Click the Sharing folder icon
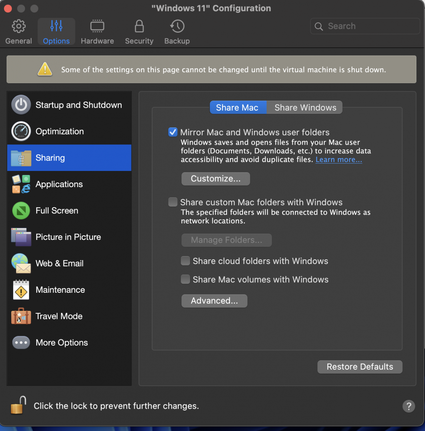 (21, 158)
